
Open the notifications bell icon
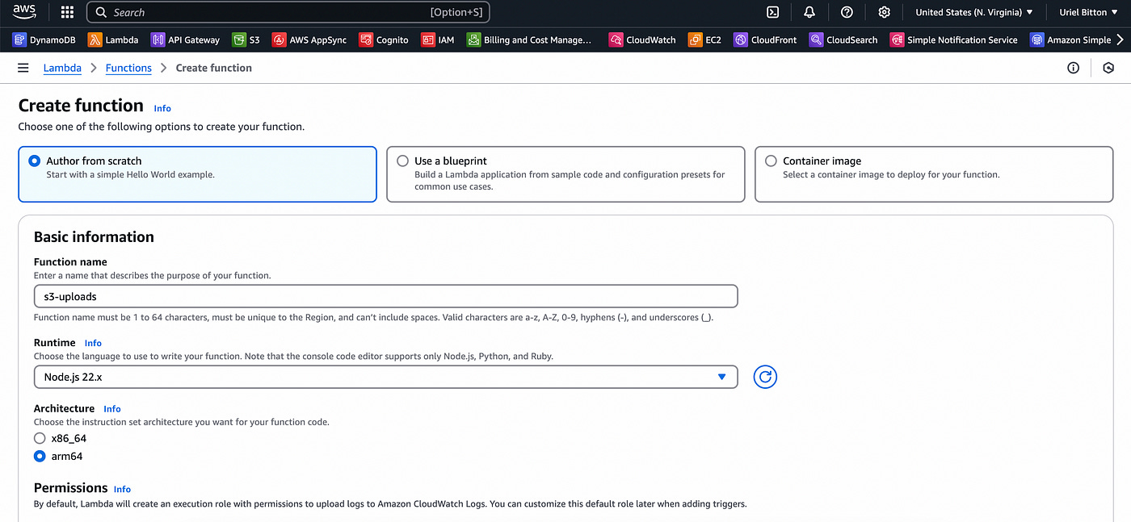[809, 12]
